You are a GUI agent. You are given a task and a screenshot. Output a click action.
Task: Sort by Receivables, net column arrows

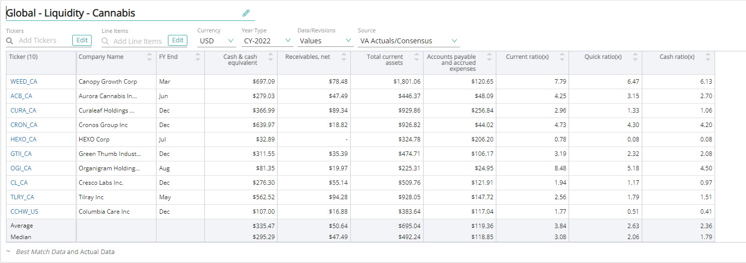click(344, 57)
